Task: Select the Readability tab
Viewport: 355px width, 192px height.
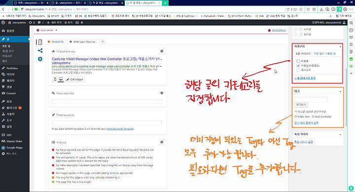Action: [x=56, y=42]
